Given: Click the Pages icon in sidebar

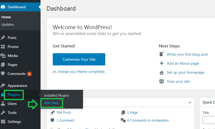Looking at the screenshot, I should pyautogui.click(x=3, y=65).
